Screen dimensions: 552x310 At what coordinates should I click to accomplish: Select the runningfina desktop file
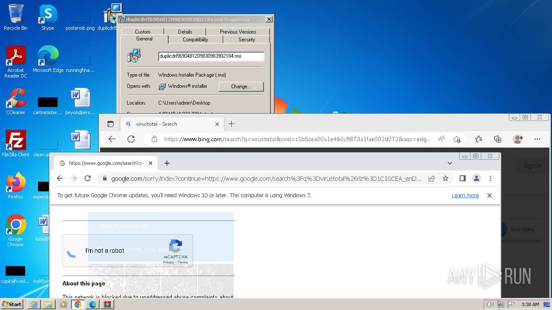click(x=80, y=63)
